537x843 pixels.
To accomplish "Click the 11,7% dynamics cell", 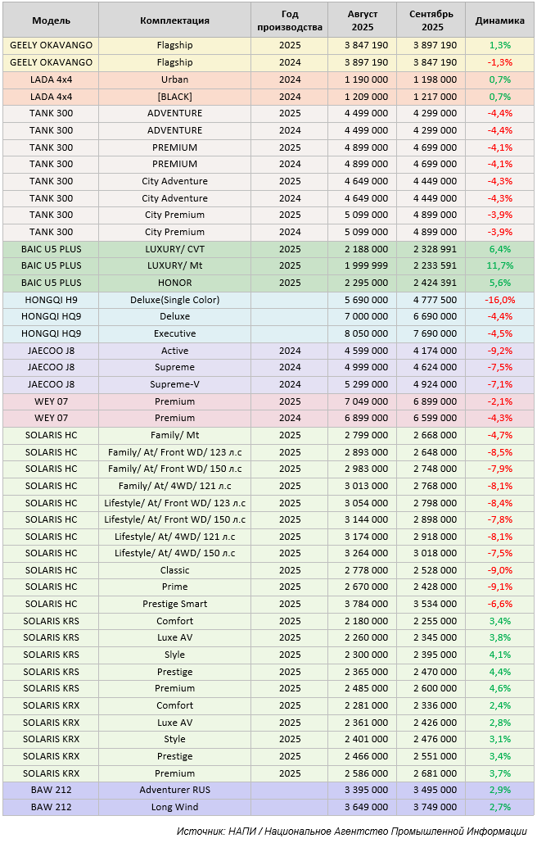I will 499,265.
